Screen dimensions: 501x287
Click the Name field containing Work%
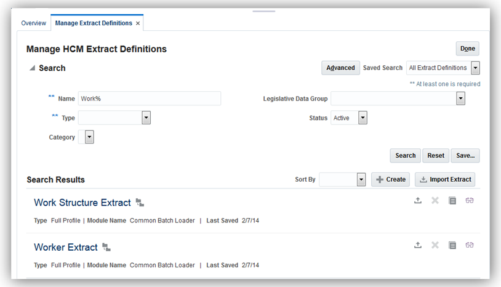pos(149,99)
